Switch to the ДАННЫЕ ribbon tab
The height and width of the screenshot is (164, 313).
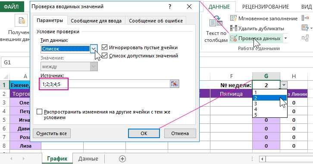219,6
